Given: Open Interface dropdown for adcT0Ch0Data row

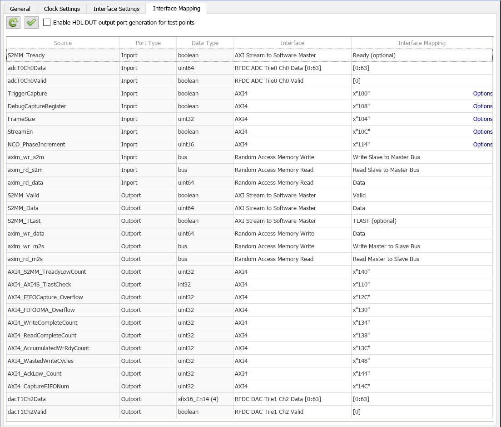Looking at the screenshot, I should tap(292, 68).
